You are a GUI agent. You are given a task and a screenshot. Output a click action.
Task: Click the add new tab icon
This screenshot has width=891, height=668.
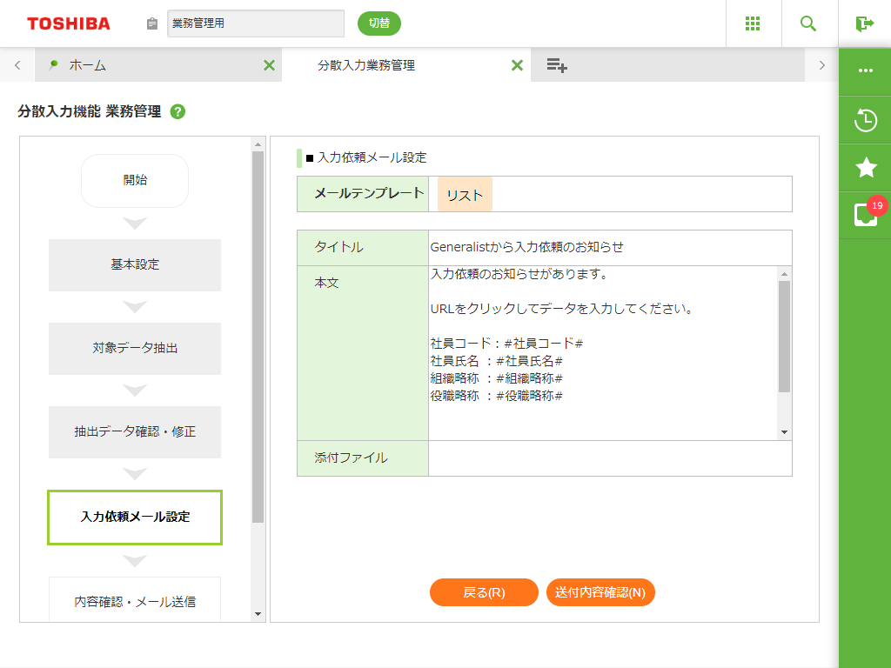coord(557,65)
